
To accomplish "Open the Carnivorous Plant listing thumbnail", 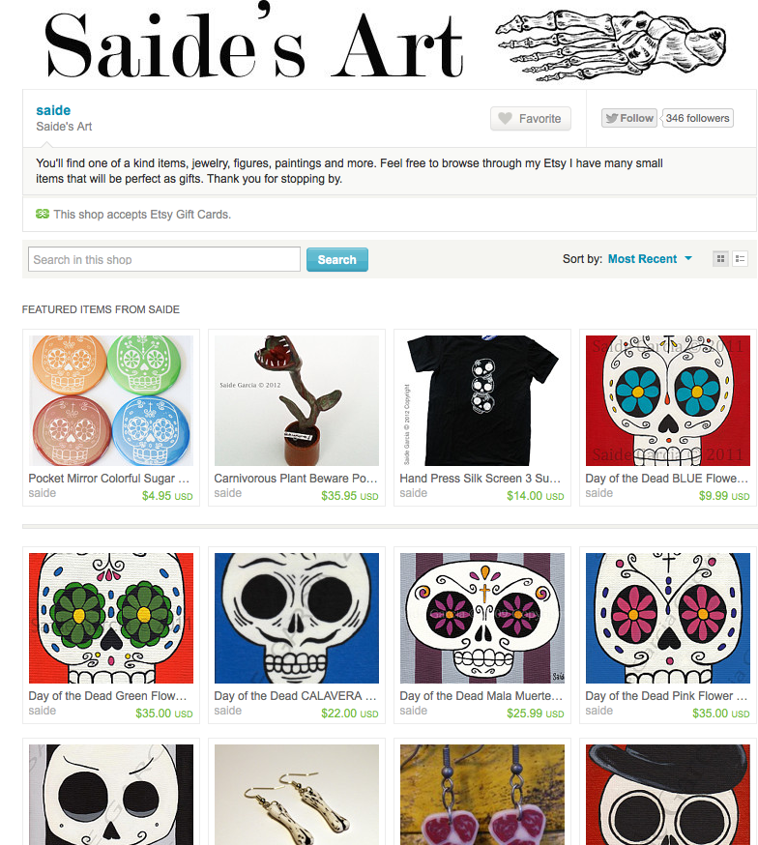I will [296, 400].
